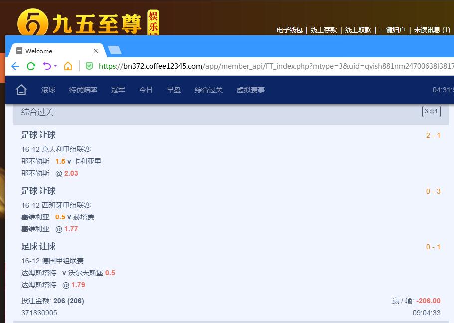Click the timestamp 09:04:33
The width and height of the screenshot is (454, 323).
coord(426,313)
